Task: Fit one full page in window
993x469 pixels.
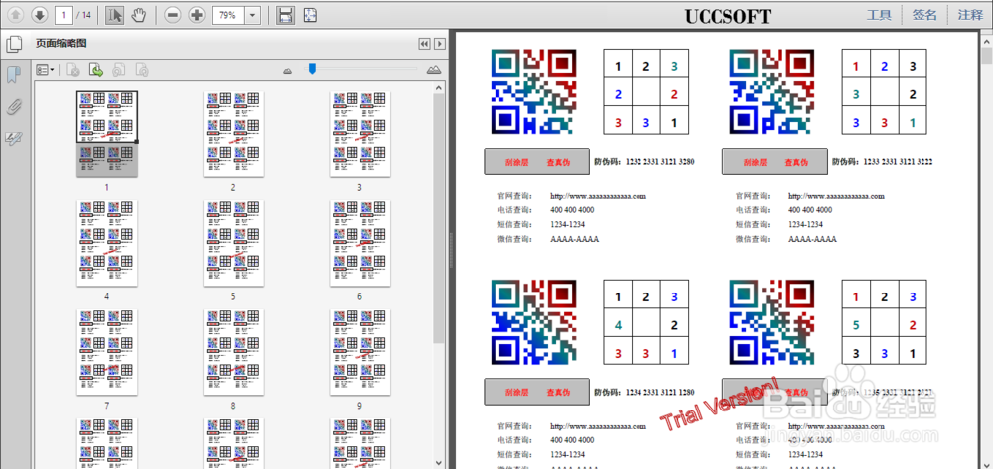Action: pyautogui.click(x=310, y=15)
